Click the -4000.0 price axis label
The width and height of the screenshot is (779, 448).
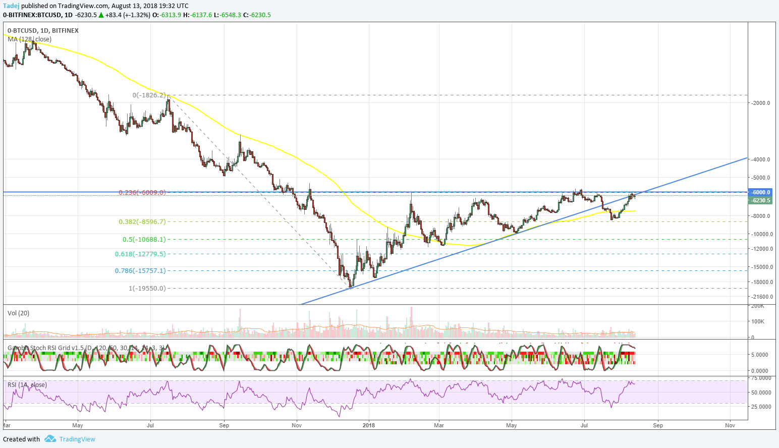click(761, 159)
